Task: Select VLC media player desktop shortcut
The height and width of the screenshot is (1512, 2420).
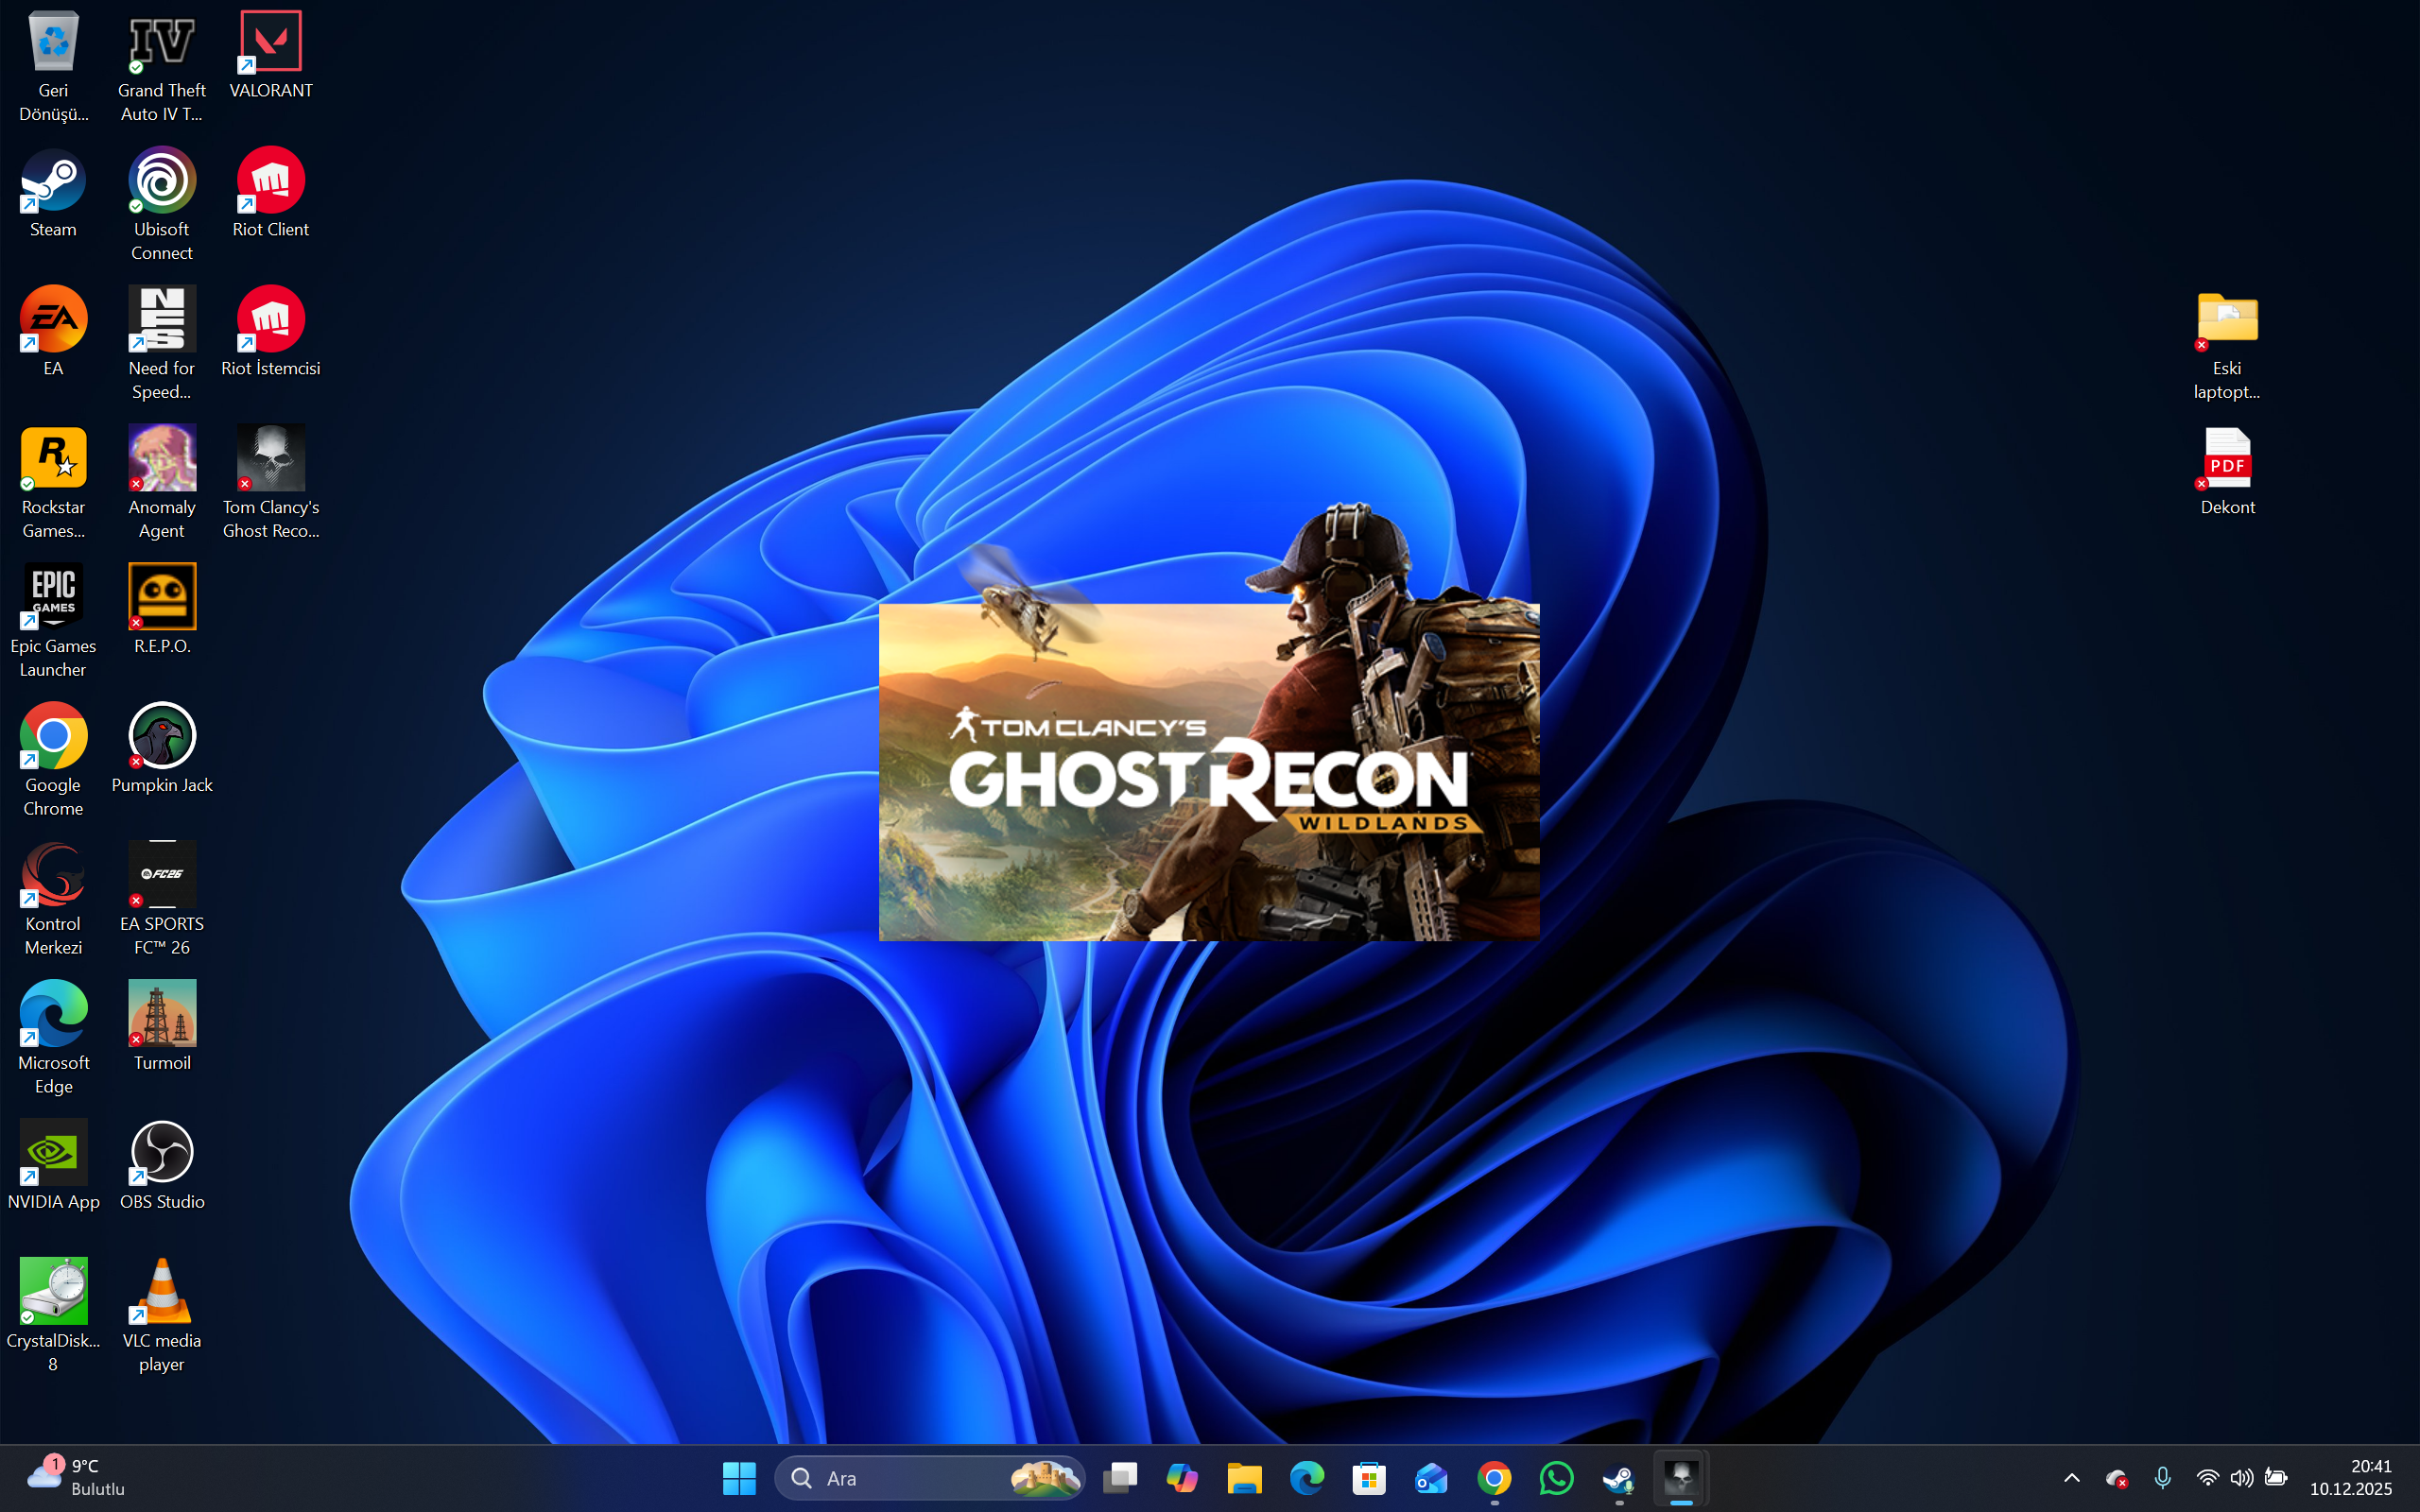Action: (x=161, y=1317)
